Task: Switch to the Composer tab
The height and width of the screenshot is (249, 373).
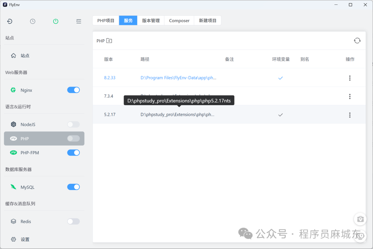Action: click(179, 20)
